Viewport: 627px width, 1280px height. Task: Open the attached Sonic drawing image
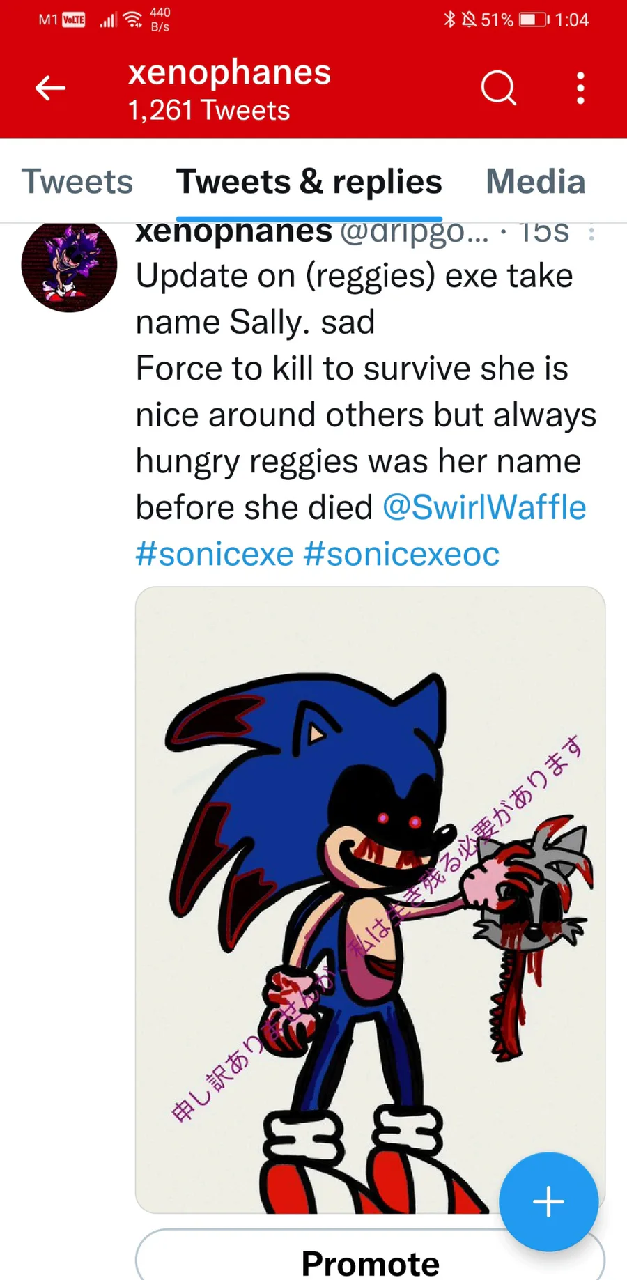(x=370, y=899)
